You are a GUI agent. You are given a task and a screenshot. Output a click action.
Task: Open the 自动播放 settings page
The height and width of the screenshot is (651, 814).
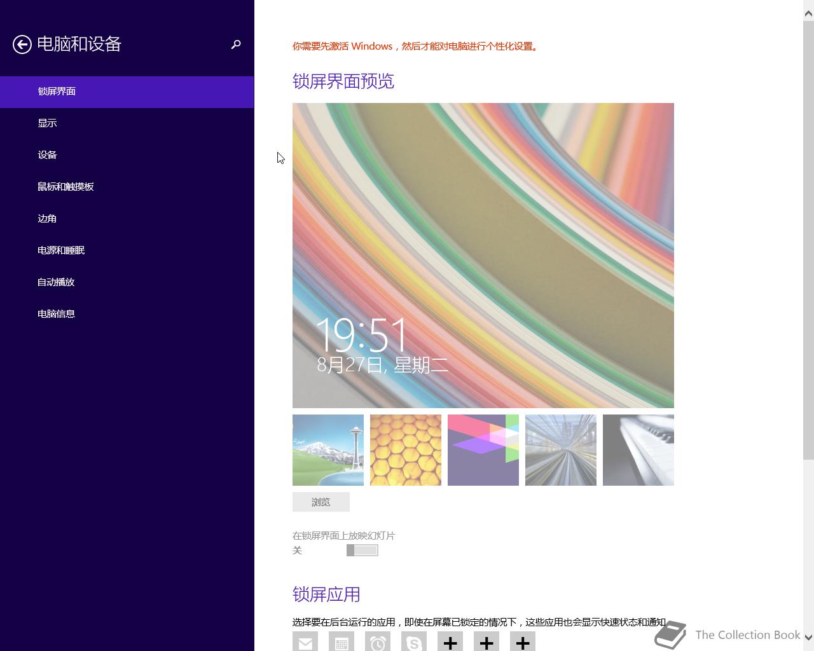pos(127,282)
